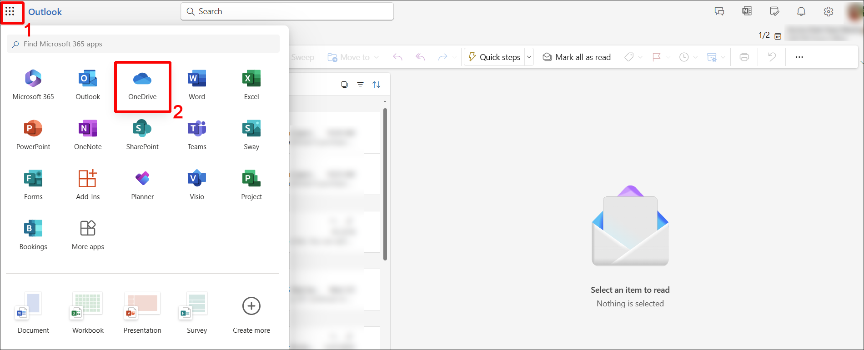Screen dimensions: 864x350
Task: Open the My Day to-do icon
Action: [774, 11]
